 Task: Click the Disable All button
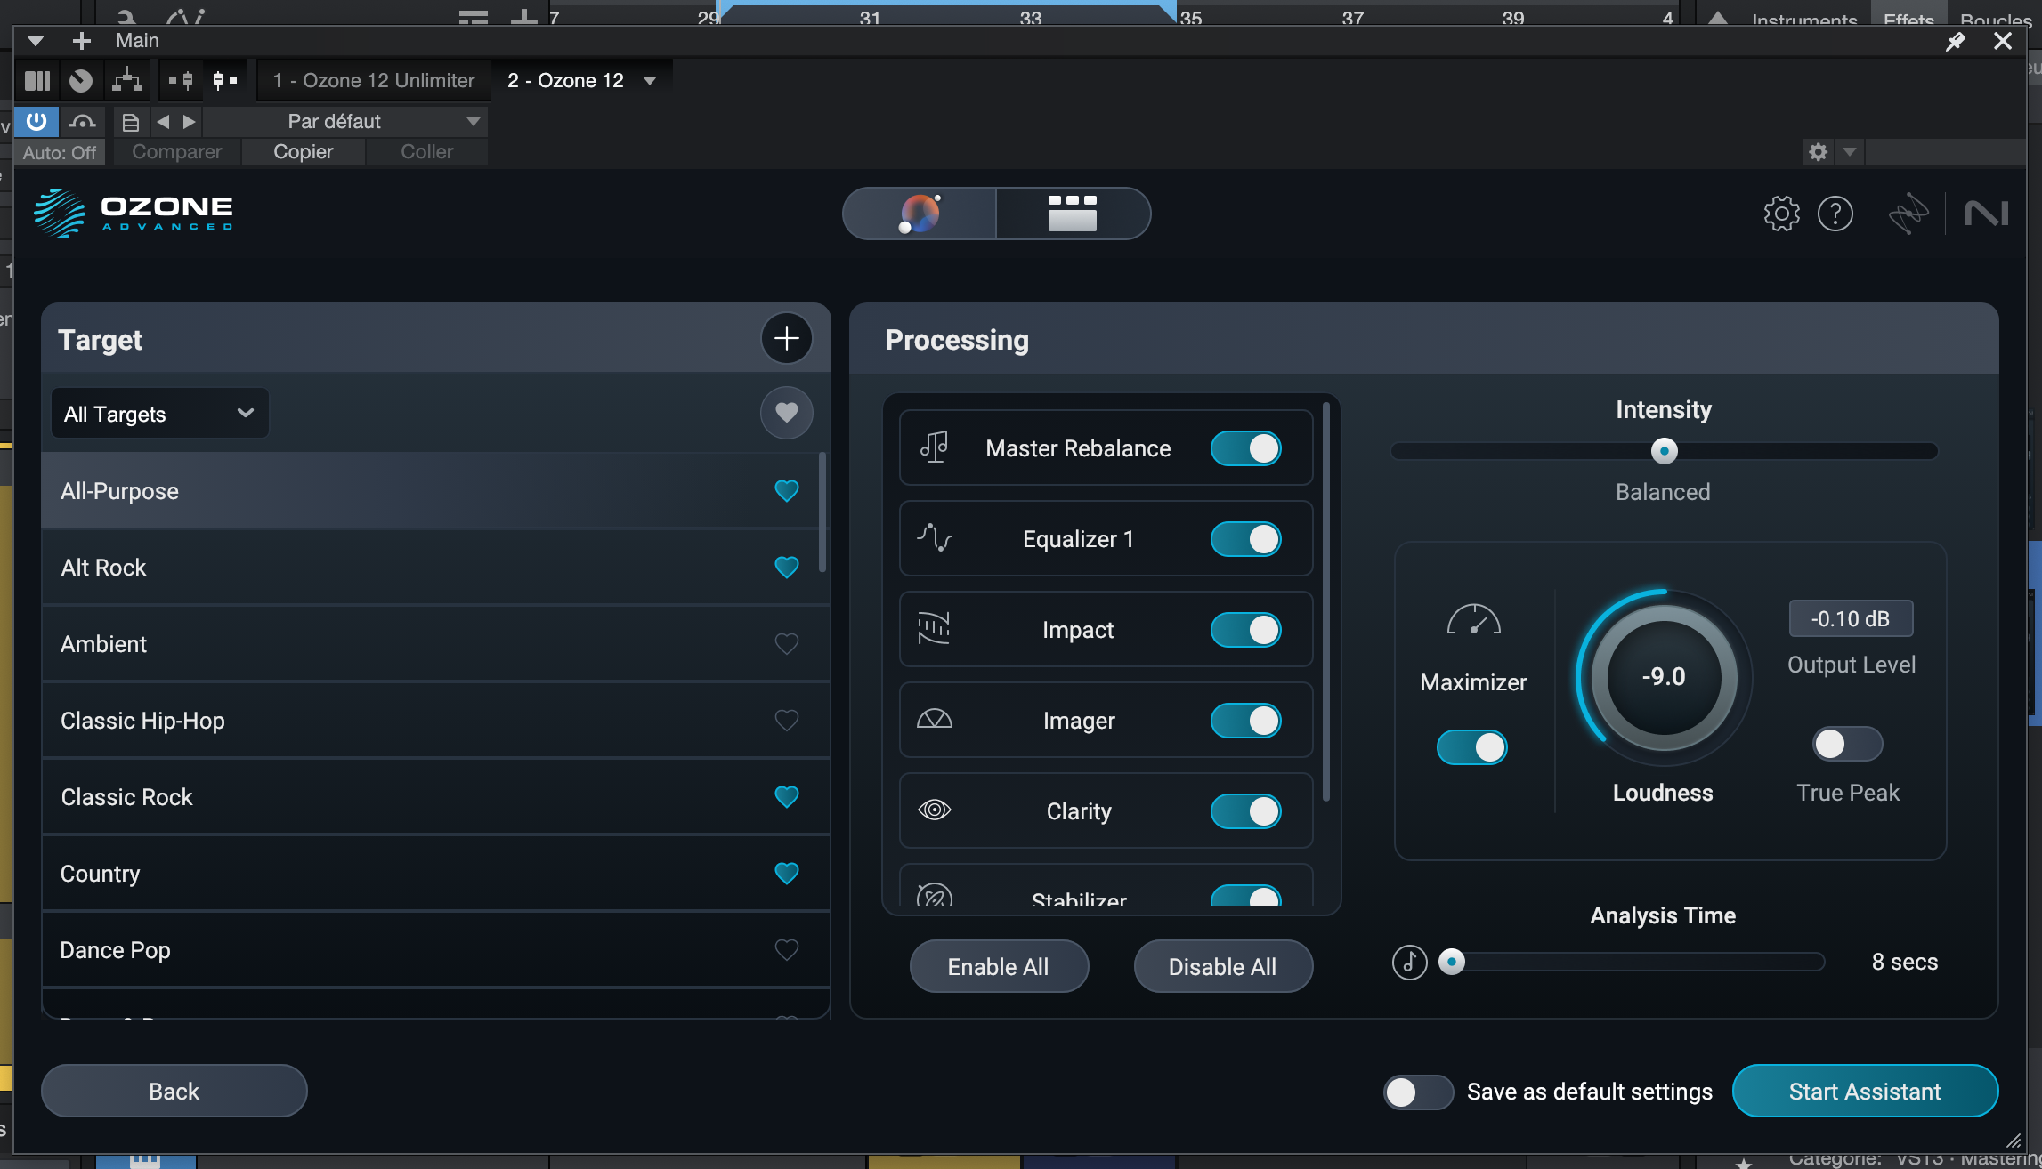[x=1222, y=966]
